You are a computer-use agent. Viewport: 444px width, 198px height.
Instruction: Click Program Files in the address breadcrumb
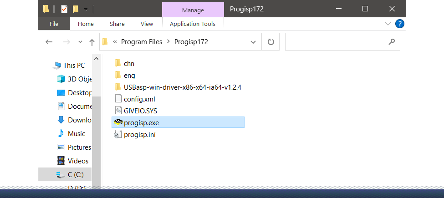pyautogui.click(x=141, y=42)
